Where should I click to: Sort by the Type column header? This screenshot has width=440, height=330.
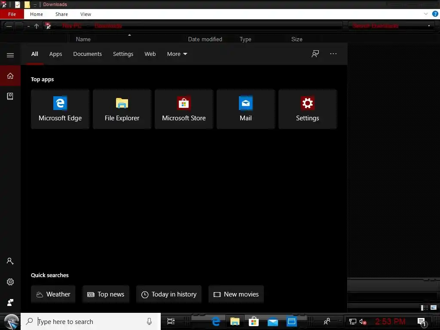point(245,39)
